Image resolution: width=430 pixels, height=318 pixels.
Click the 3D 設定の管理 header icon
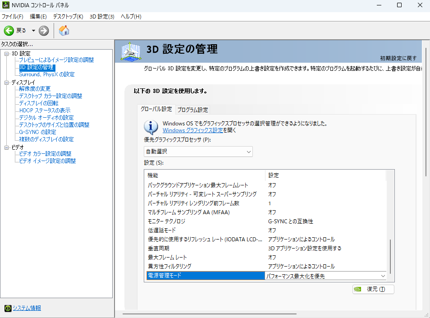pos(131,51)
